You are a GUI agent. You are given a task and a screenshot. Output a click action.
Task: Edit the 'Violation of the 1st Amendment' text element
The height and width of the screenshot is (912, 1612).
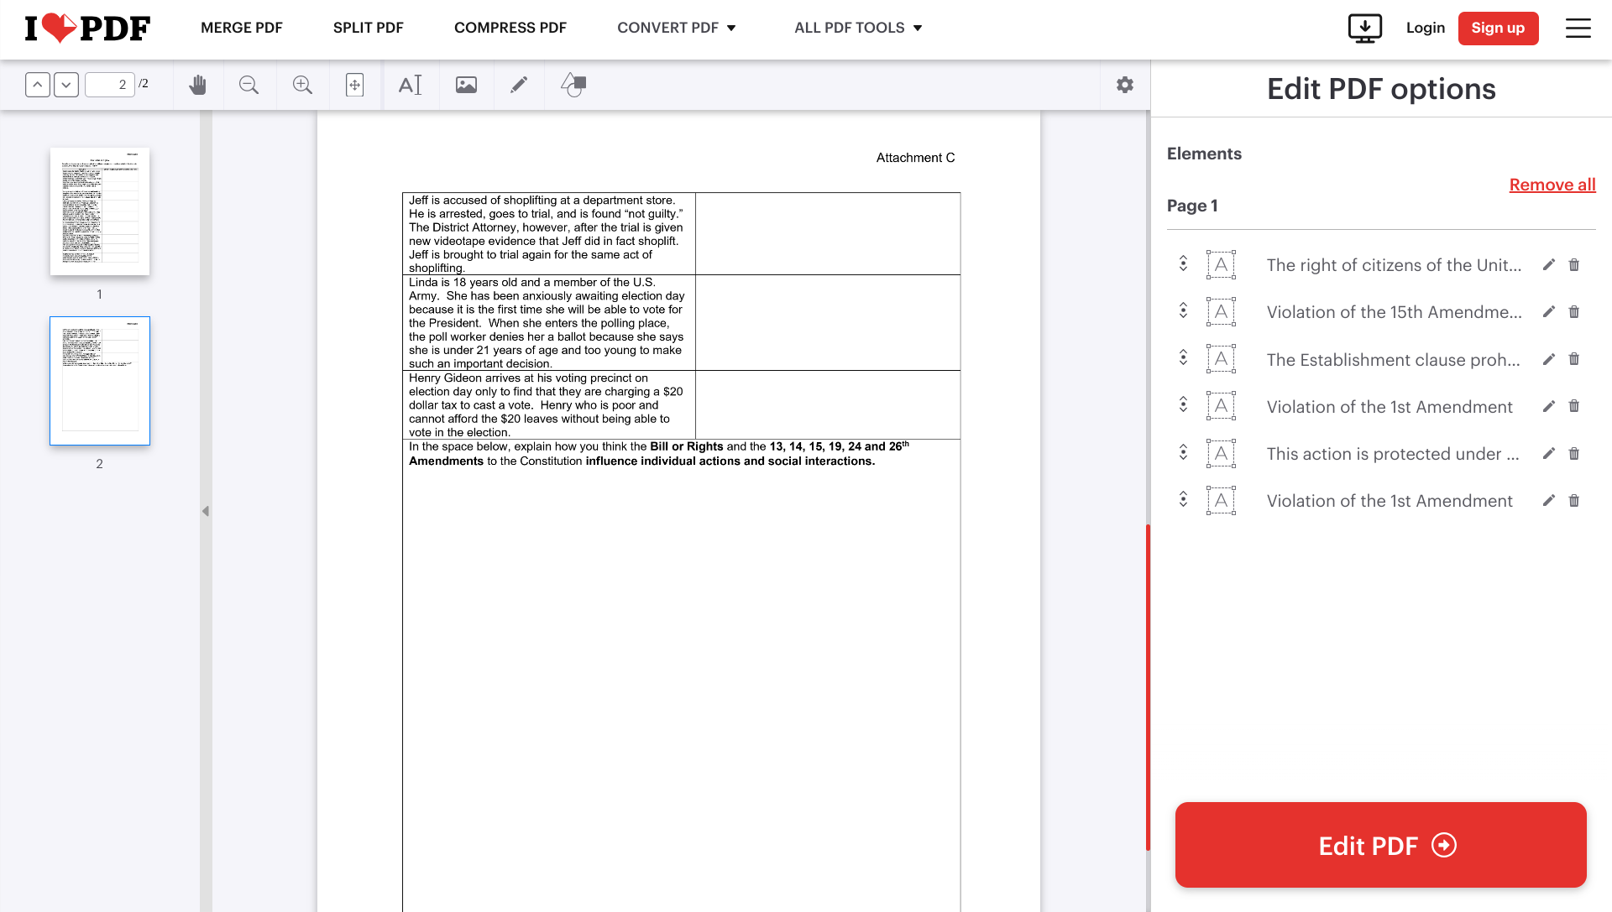[x=1548, y=407]
